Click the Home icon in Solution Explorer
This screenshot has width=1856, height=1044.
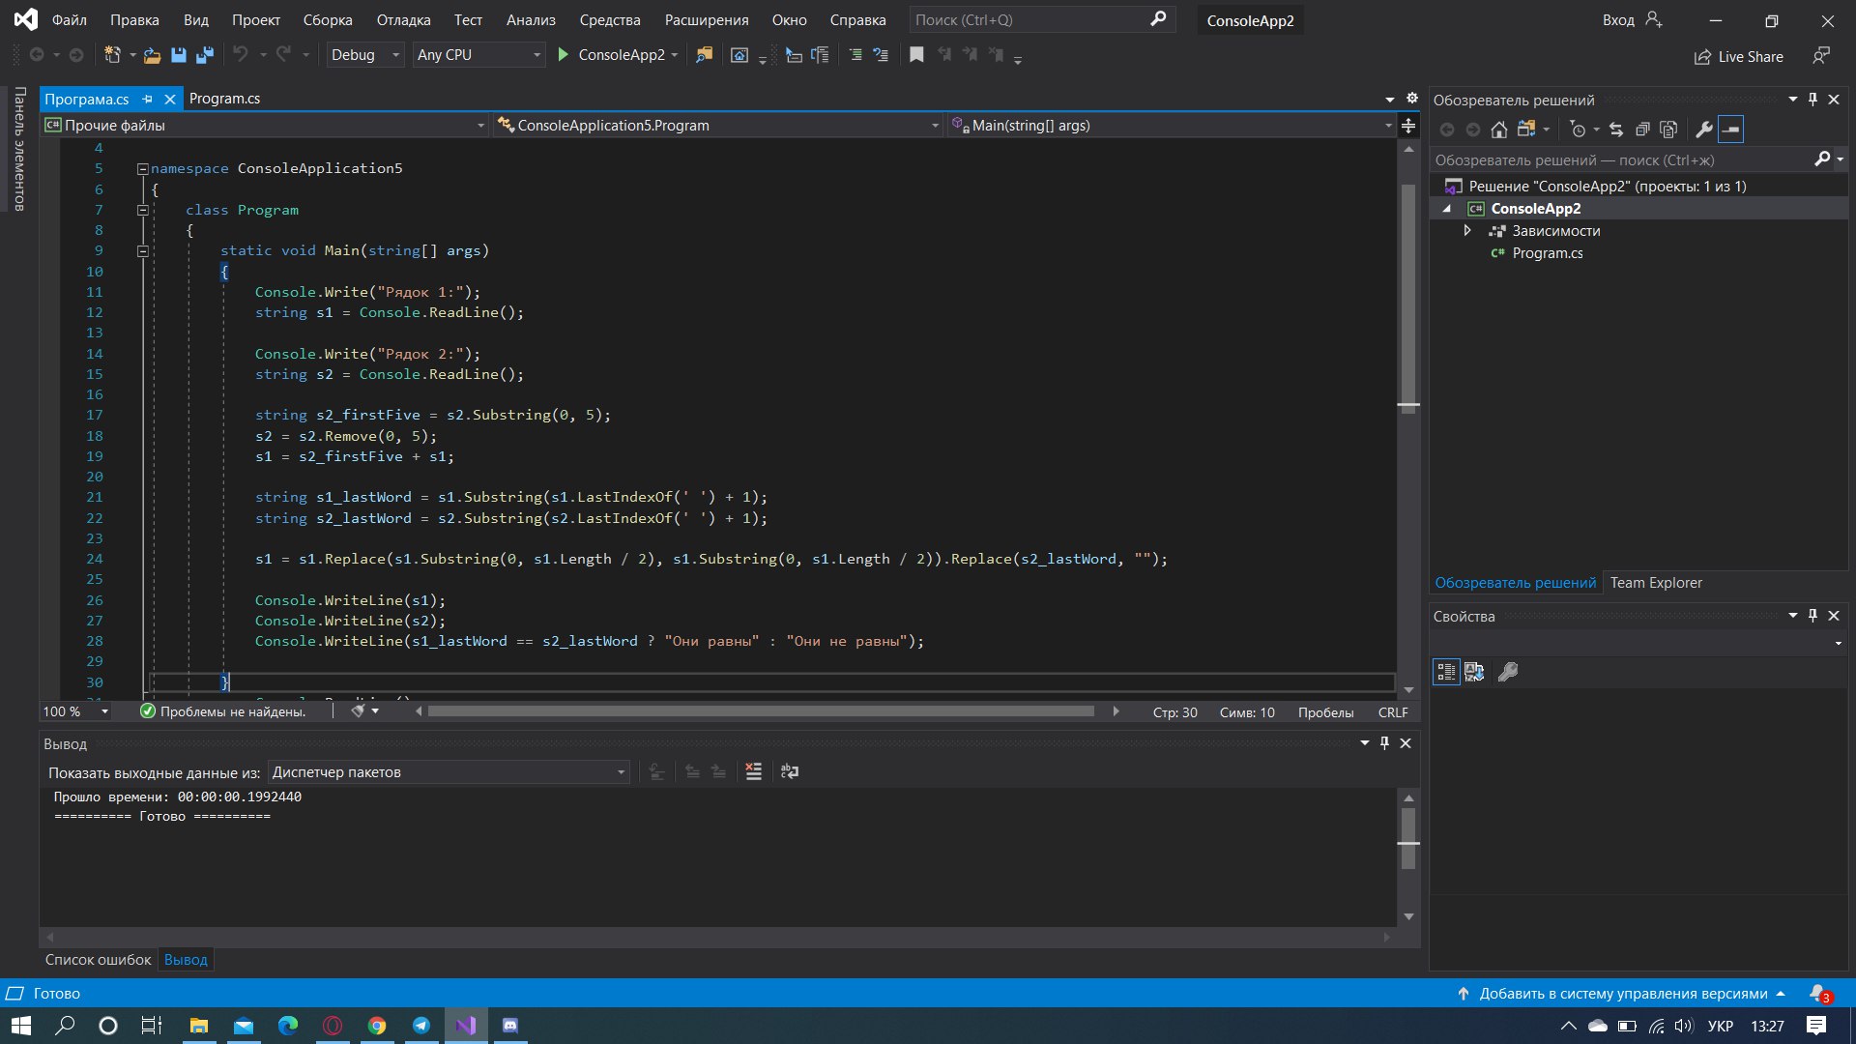tap(1499, 130)
